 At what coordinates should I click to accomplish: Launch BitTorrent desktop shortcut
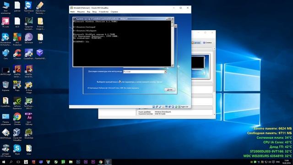click(x=29, y=38)
